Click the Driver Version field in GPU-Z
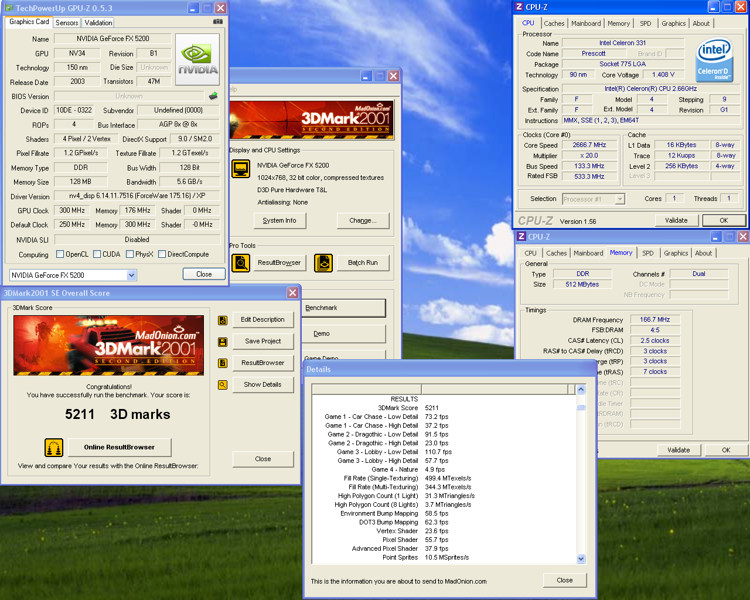750x600 pixels. (x=137, y=196)
